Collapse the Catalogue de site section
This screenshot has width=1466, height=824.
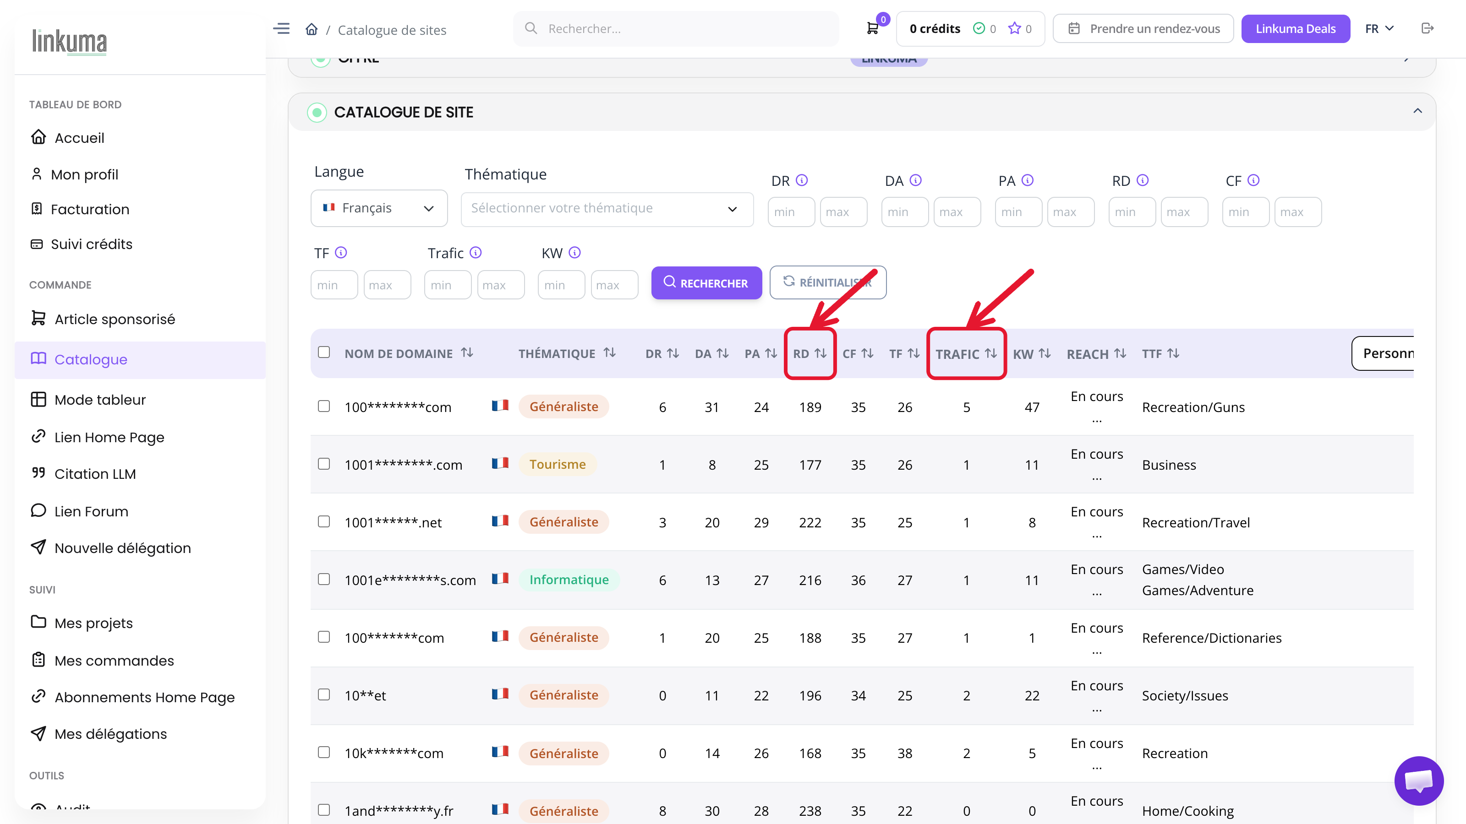(x=1417, y=111)
